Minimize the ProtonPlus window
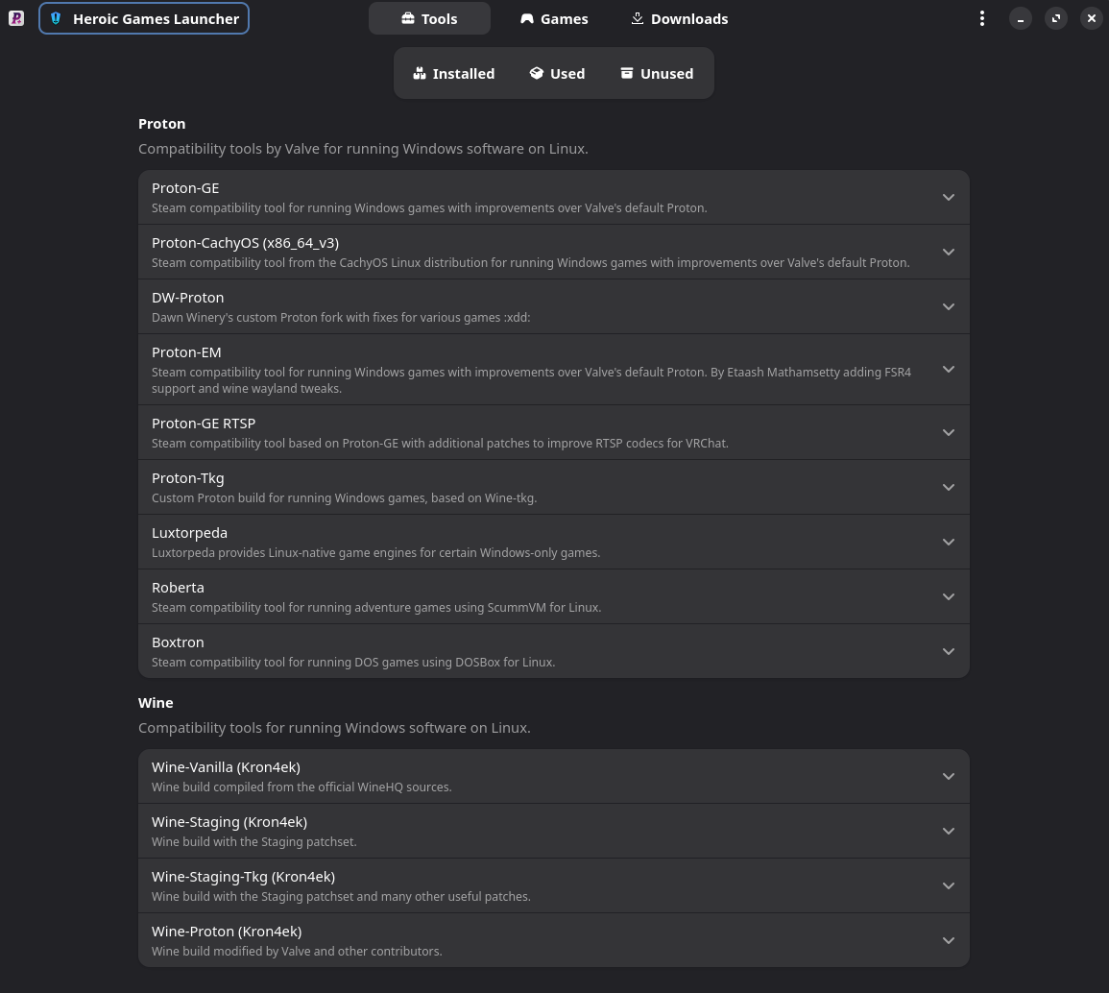1109x993 pixels. (1020, 18)
